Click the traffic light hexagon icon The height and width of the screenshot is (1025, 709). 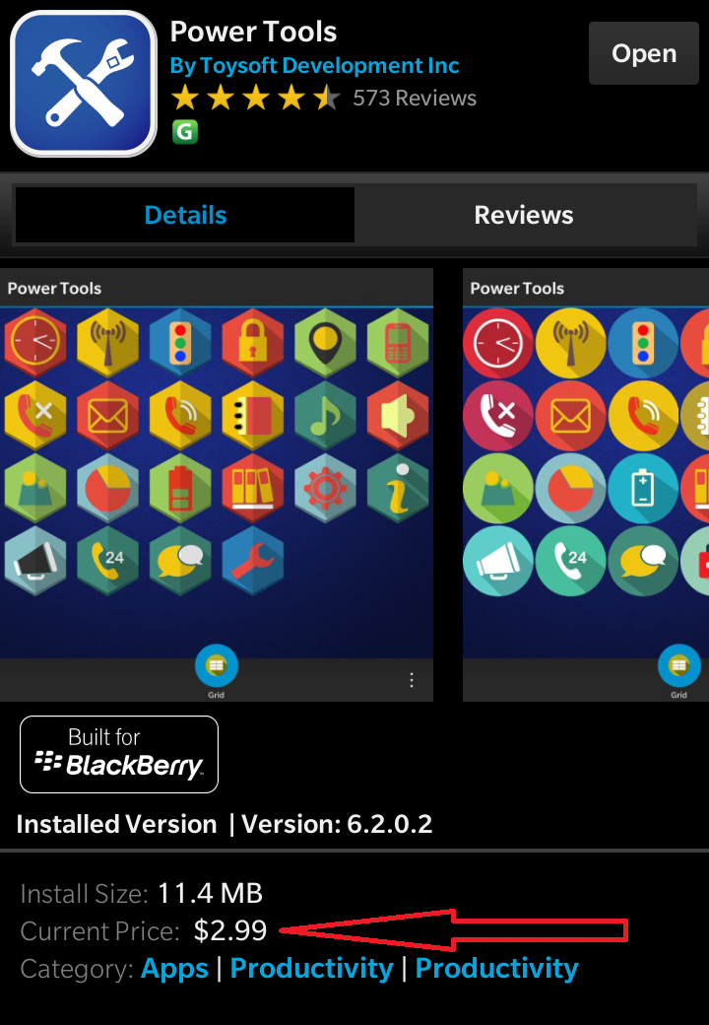point(180,343)
